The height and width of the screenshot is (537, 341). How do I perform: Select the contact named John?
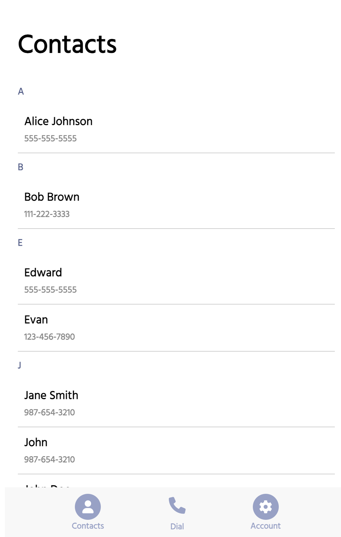click(36, 443)
